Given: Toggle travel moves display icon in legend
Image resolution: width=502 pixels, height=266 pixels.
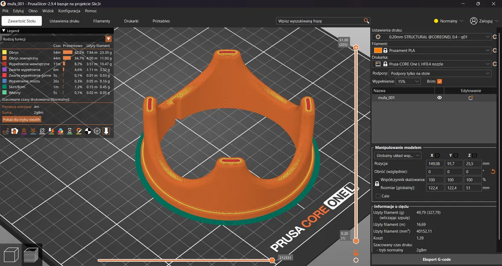Looking at the screenshot, I should (6, 131).
